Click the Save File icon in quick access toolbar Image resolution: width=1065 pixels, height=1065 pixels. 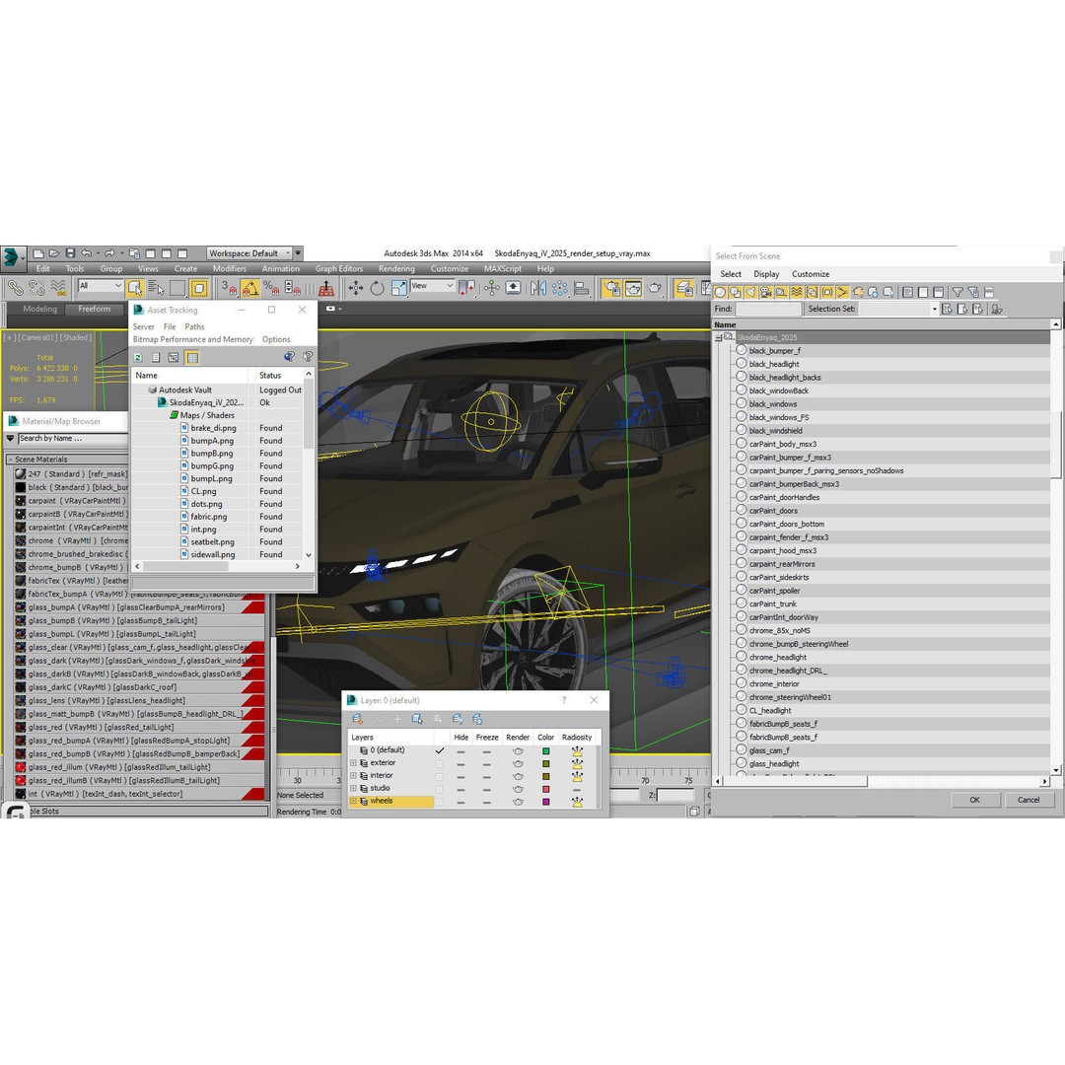(x=70, y=253)
